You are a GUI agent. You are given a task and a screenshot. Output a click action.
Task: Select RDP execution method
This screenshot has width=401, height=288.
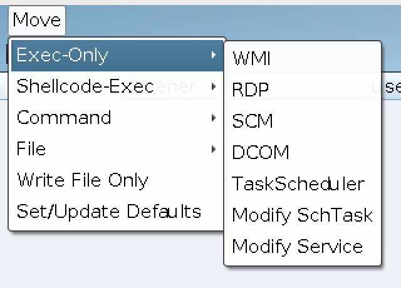pos(303,90)
